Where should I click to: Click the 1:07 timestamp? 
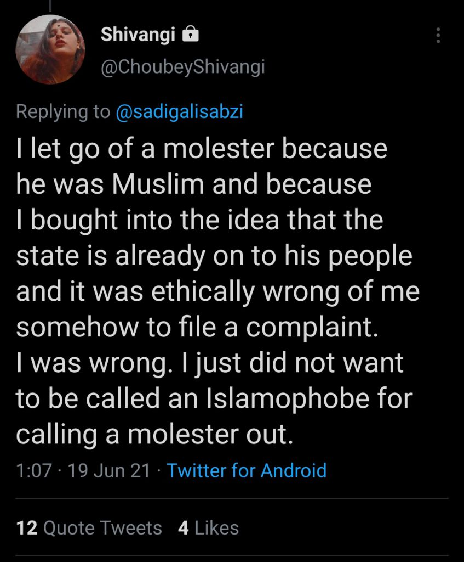[34, 470]
